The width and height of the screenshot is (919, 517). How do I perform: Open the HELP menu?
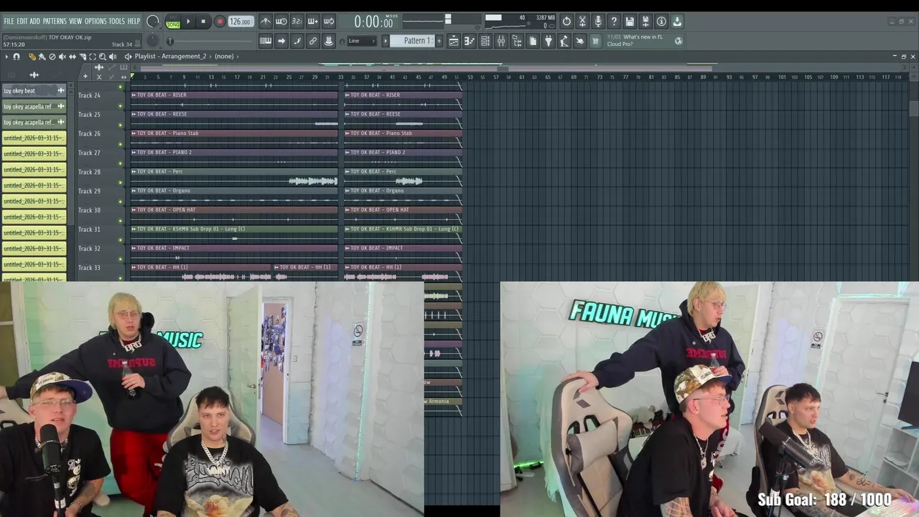click(134, 22)
